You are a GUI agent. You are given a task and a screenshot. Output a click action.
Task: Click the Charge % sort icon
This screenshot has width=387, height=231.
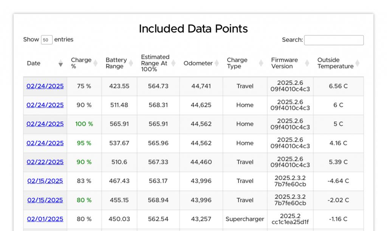click(95, 63)
